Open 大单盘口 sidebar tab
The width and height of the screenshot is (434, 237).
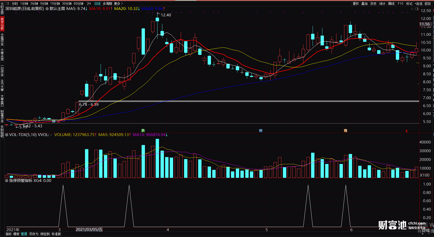click(2, 101)
